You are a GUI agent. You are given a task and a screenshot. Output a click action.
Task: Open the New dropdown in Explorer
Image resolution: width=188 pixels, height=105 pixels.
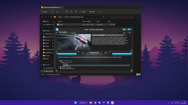[45, 12]
